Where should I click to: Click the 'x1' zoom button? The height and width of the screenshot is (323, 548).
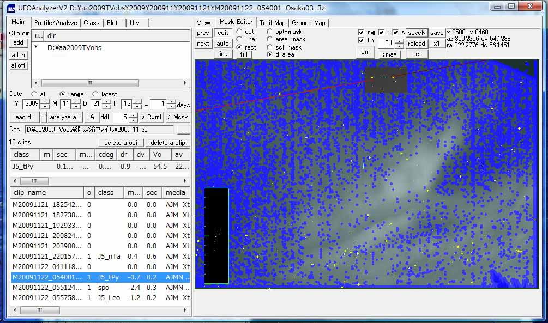(437, 44)
